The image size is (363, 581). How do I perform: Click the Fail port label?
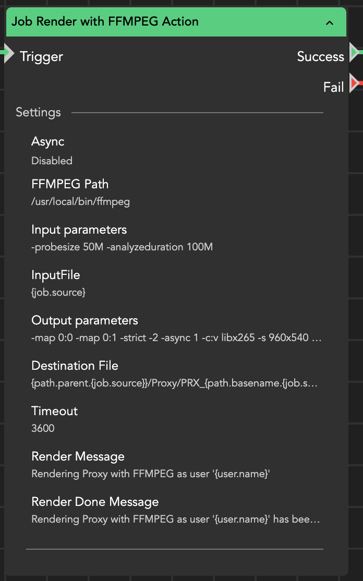click(x=333, y=87)
